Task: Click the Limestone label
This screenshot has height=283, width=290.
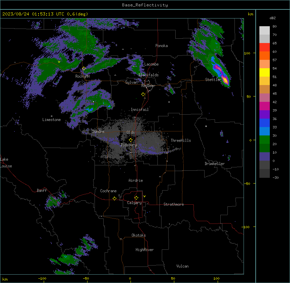Action: (51, 120)
